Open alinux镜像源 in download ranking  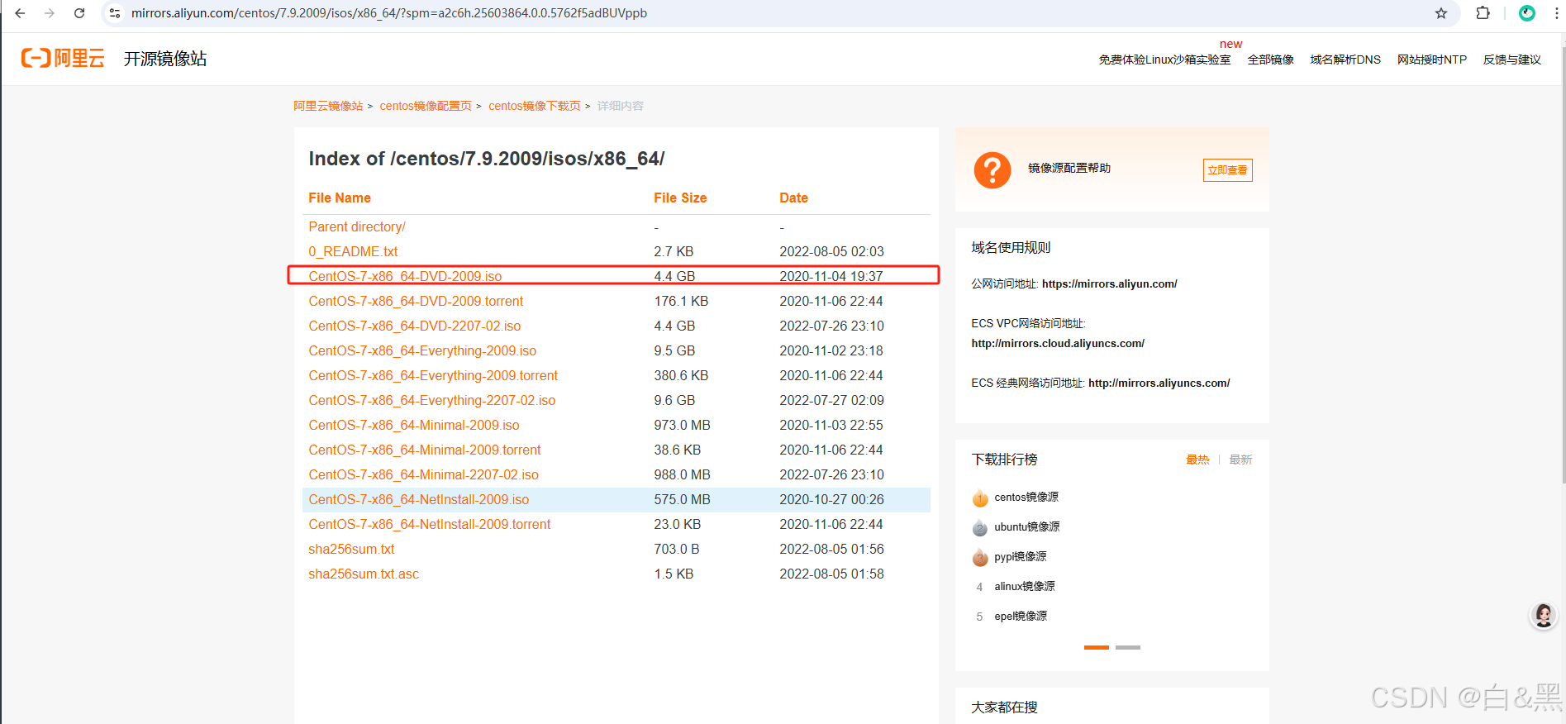[1025, 586]
